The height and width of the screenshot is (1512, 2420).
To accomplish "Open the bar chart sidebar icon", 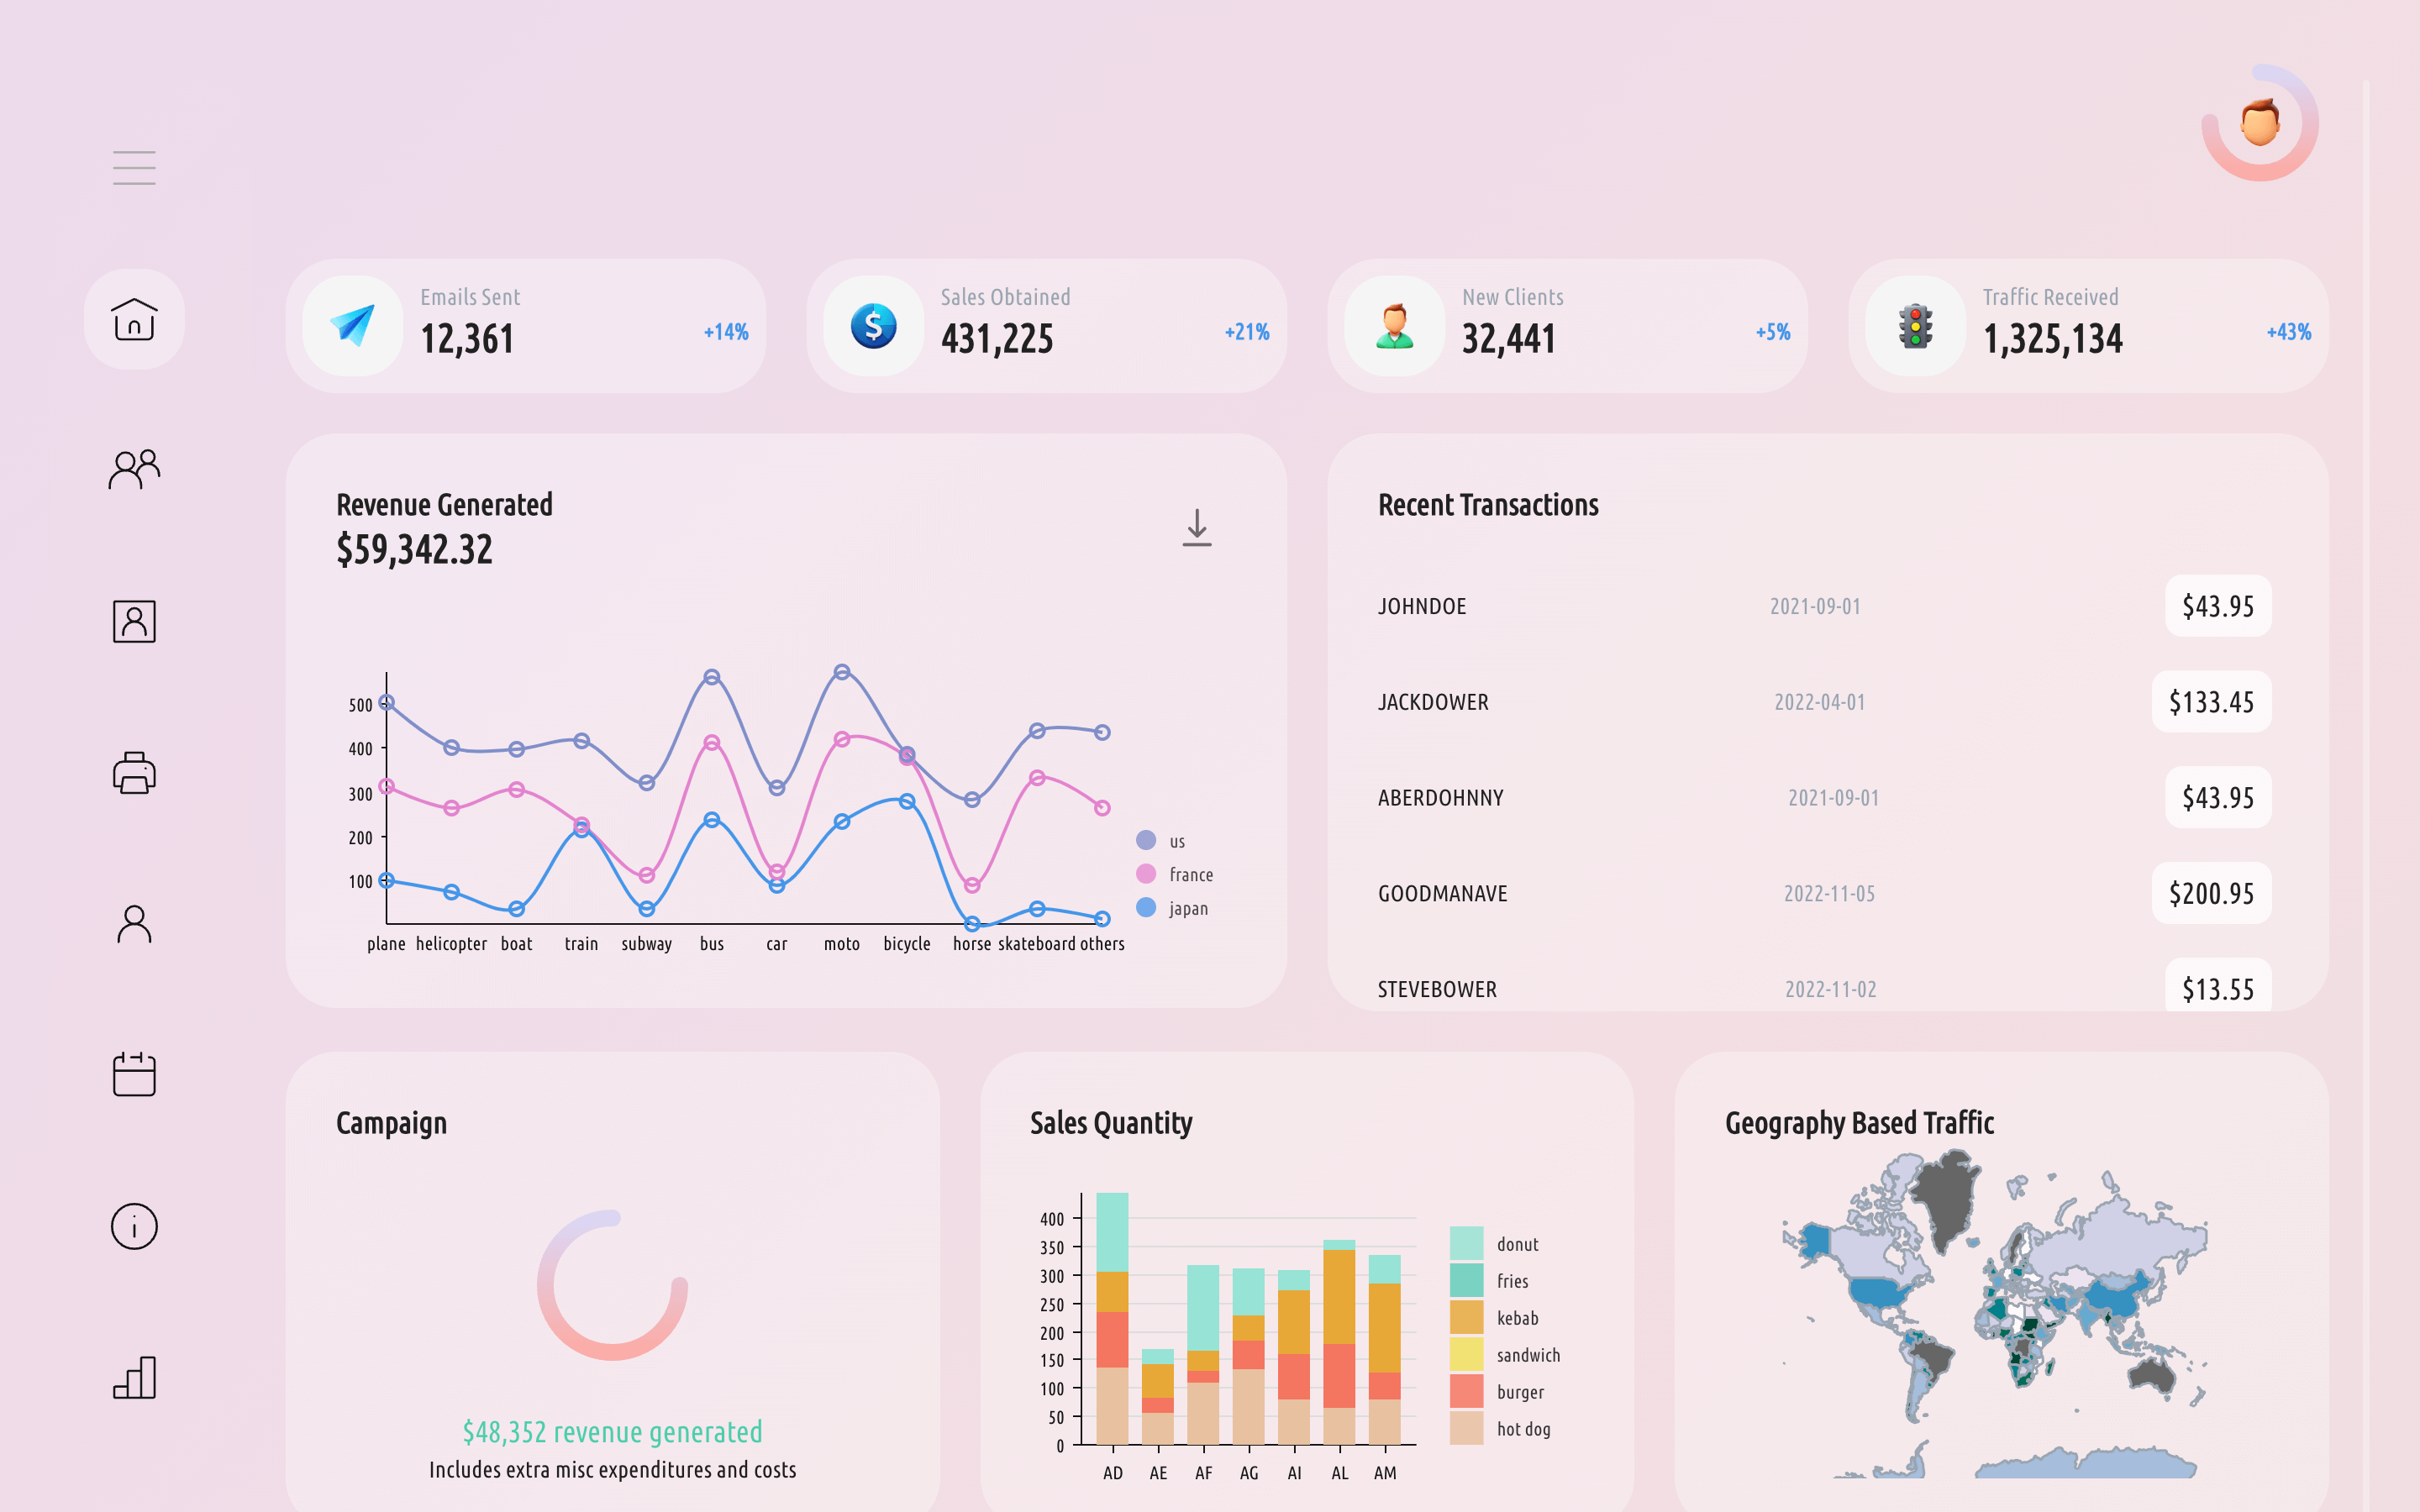I will [x=134, y=1377].
